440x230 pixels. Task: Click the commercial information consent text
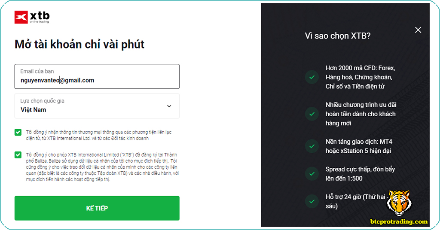(x=99, y=135)
